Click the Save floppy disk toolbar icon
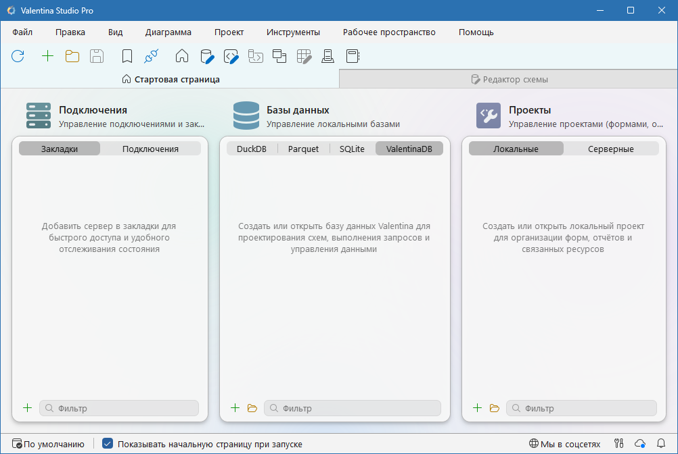The width and height of the screenshot is (678, 454). 97,56
